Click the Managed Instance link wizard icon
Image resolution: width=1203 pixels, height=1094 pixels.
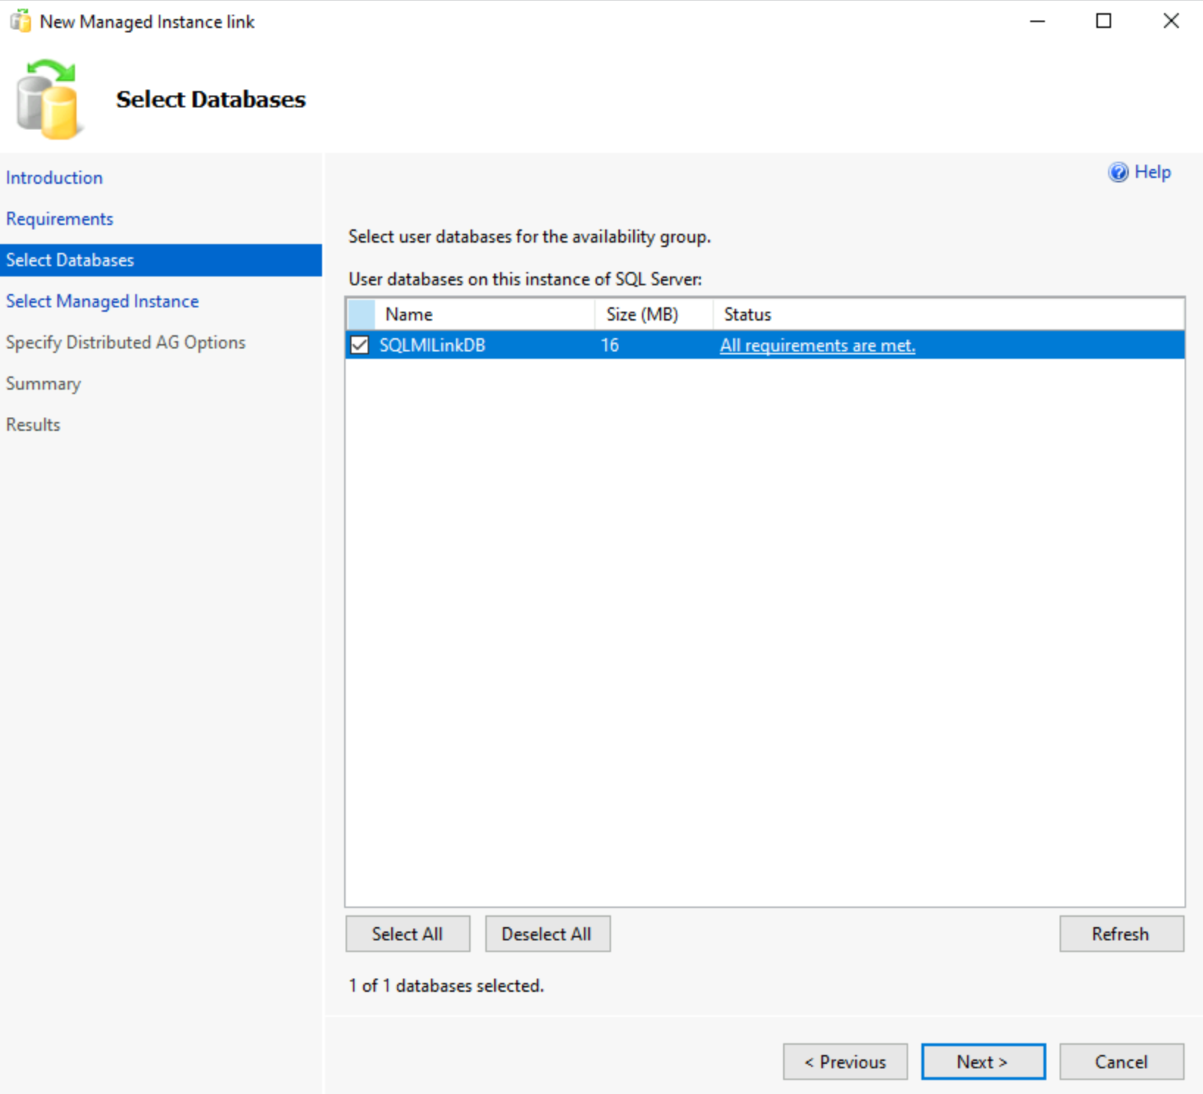(x=21, y=21)
